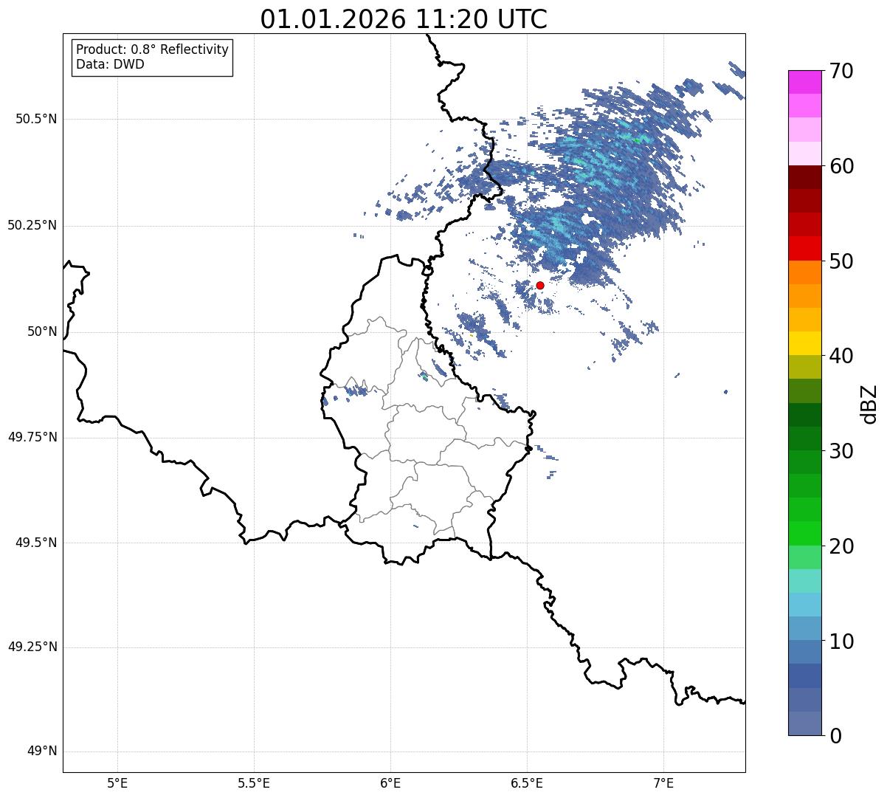Click the 49.25°N latitude label

coord(32,647)
